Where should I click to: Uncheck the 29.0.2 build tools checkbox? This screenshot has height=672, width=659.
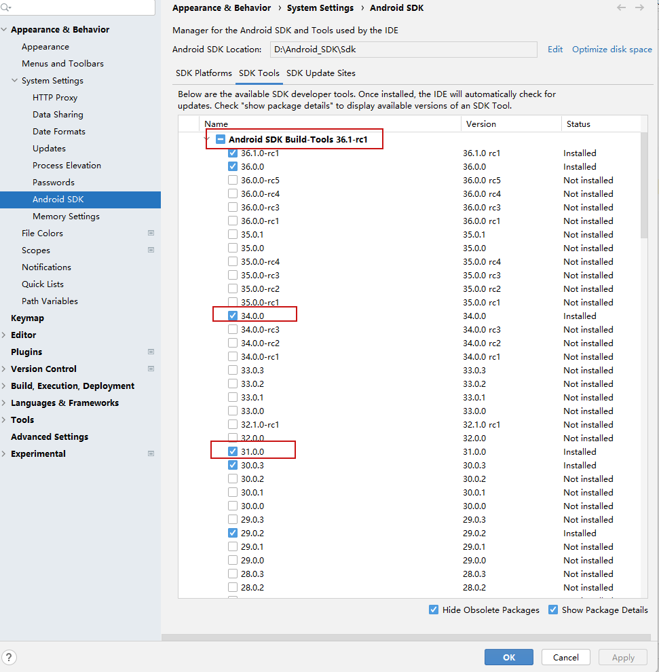[x=233, y=533]
